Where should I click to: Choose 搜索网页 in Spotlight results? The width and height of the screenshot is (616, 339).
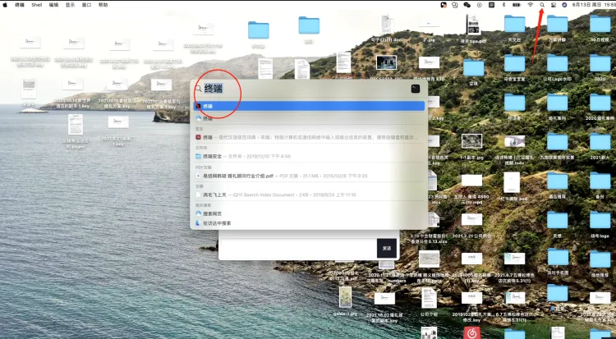click(x=309, y=213)
